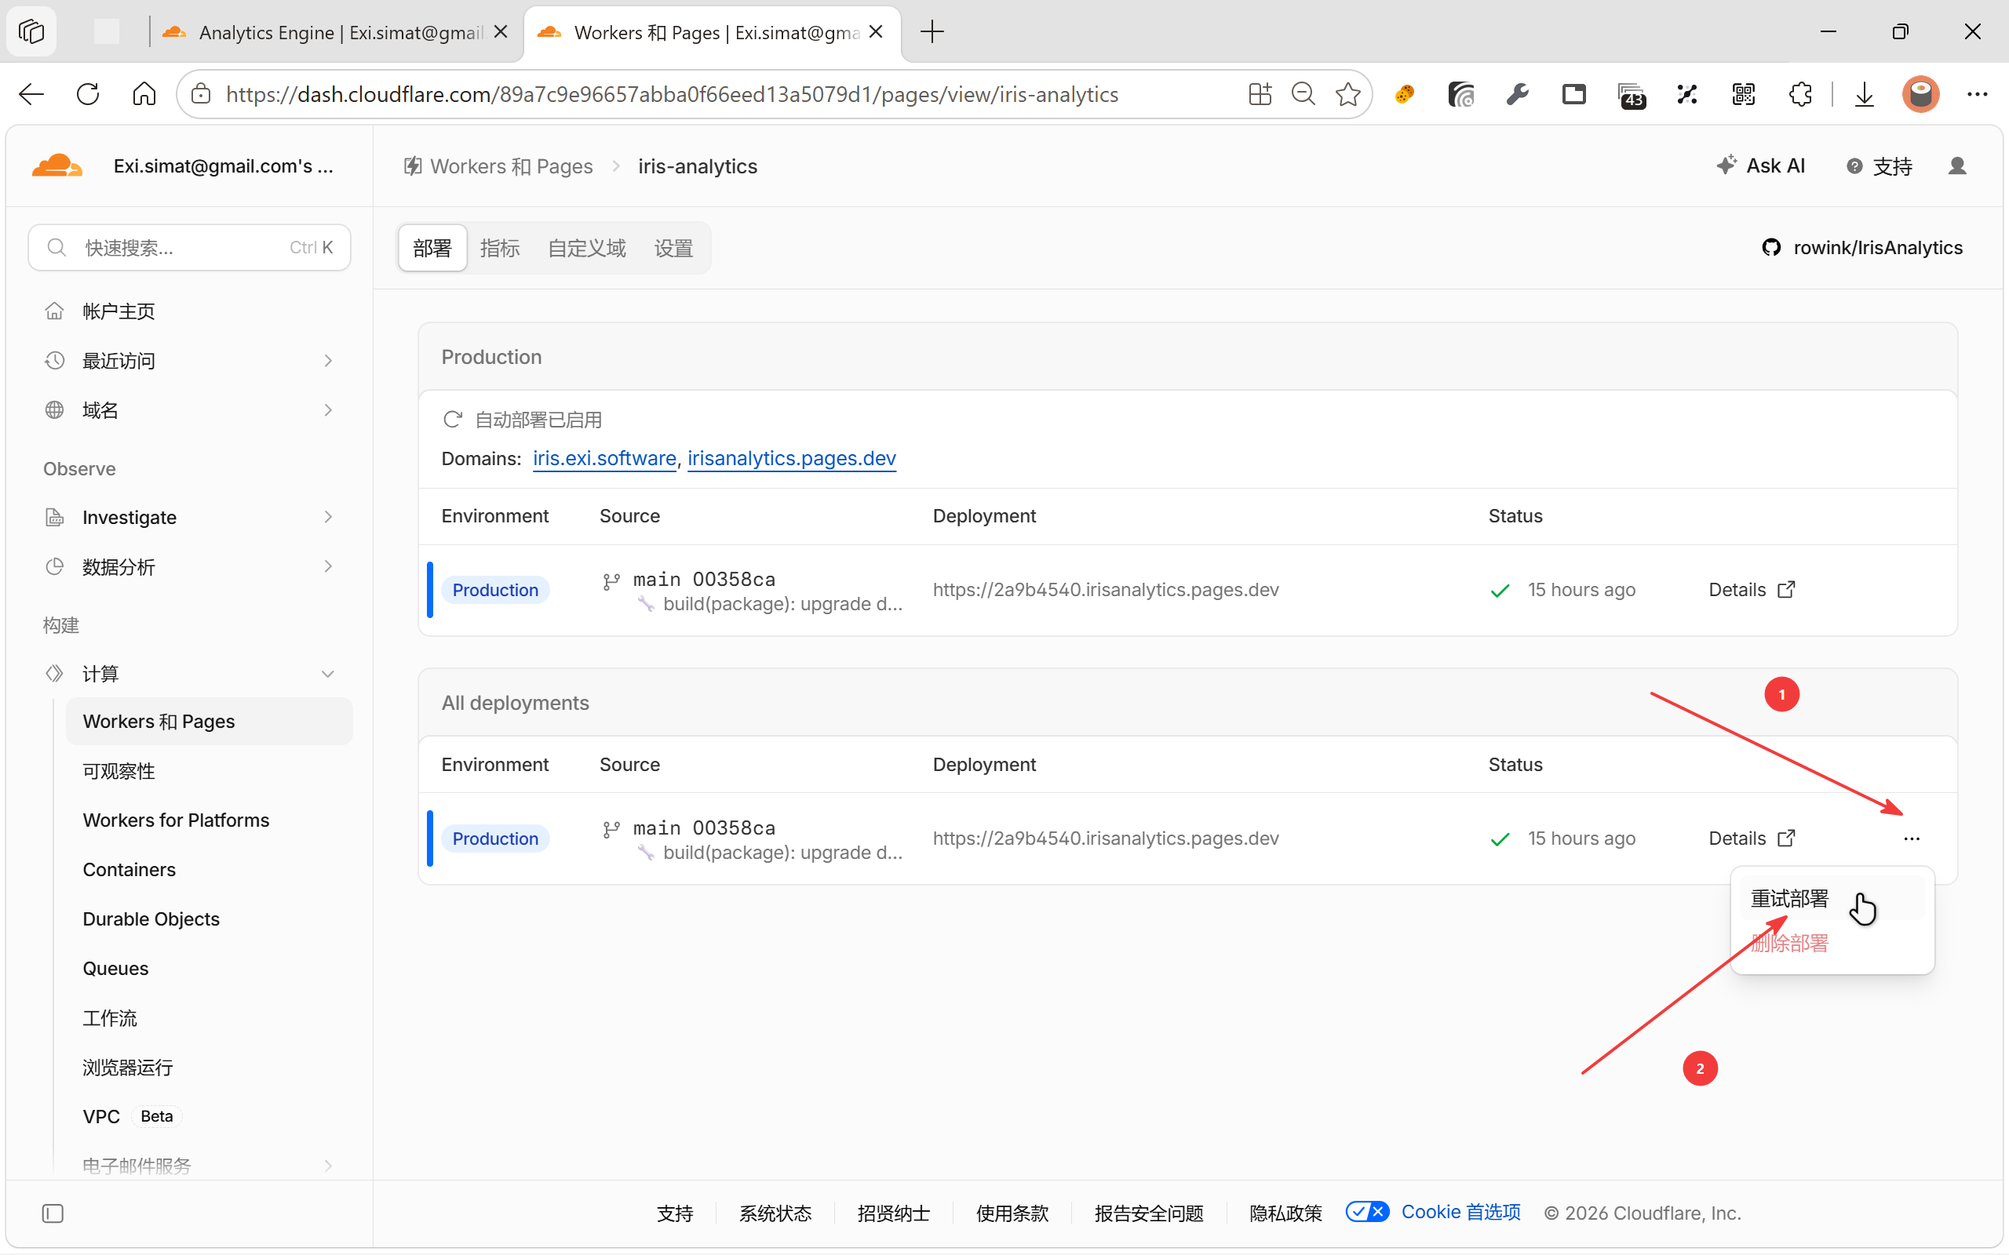Screen dimensions: 2009x1255
Task: Open Cookie 首选项 footer link
Action: (1460, 1212)
